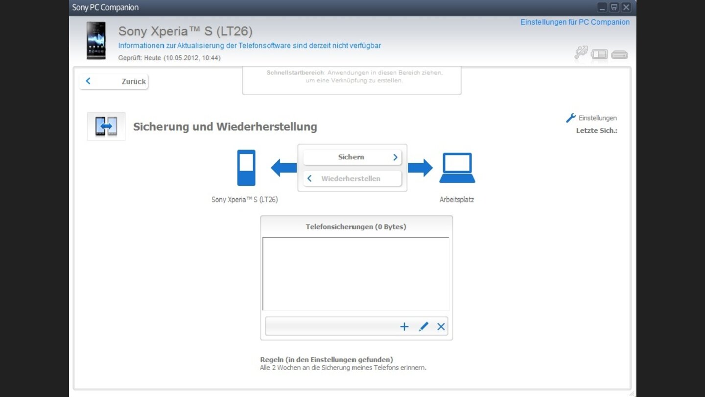The image size is (705, 397).
Task: Click the memory storage status icon
Action: click(619, 54)
